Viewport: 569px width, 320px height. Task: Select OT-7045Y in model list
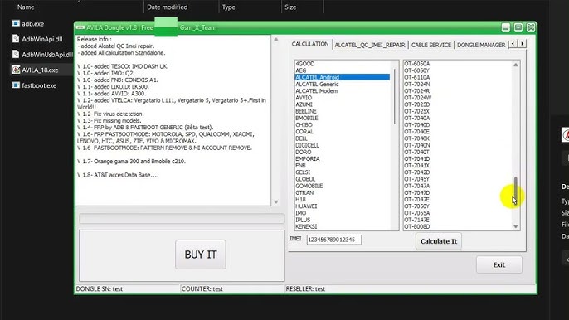click(417, 179)
